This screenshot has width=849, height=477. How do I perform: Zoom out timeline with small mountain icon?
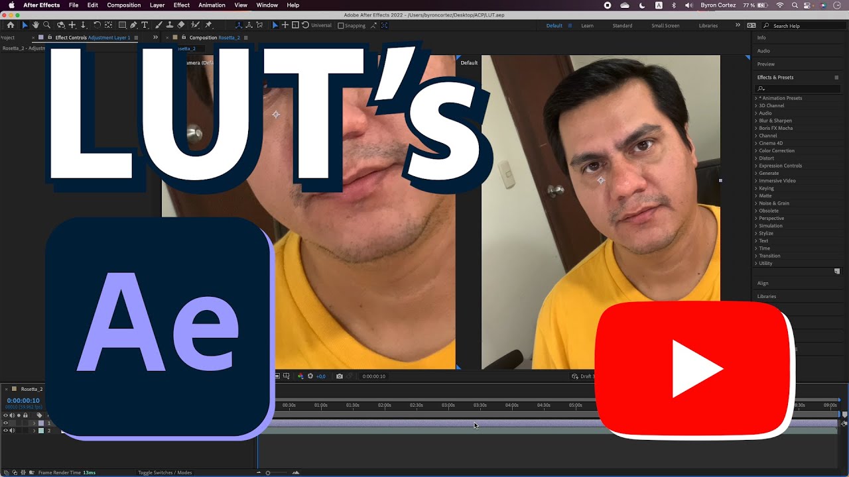(259, 472)
